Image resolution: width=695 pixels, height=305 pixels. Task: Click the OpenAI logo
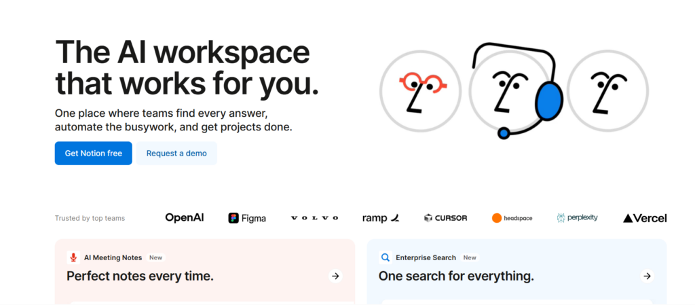(x=184, y=218)
